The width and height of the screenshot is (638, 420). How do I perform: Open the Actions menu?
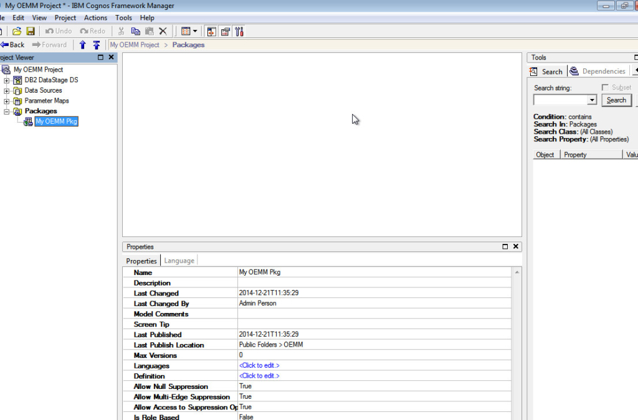[95, 18]
